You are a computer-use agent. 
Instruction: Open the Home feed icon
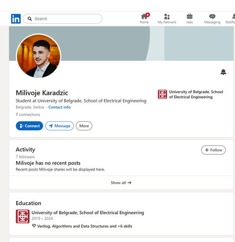[144, 16]
